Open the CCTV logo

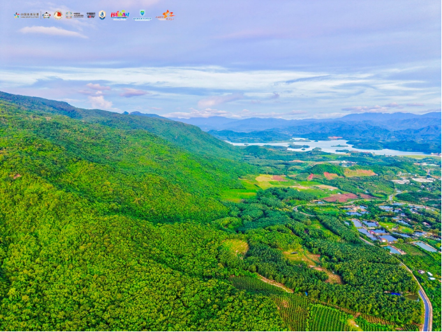(x=91, y=15)
